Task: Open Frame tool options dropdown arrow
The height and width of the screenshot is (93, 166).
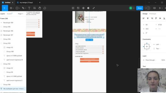Action: click(x=13, y=8)
